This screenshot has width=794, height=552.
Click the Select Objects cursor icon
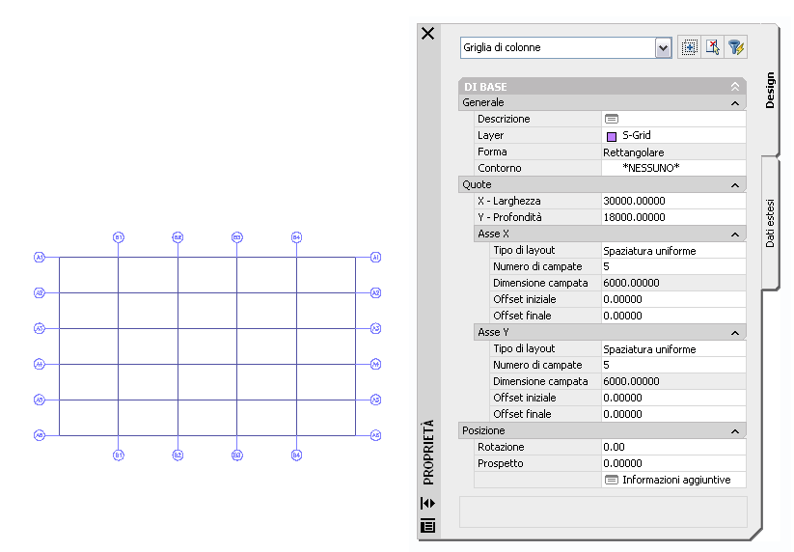(x=712, y=47)
